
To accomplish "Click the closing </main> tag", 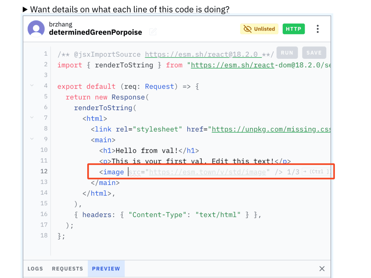I will point(105,183).
